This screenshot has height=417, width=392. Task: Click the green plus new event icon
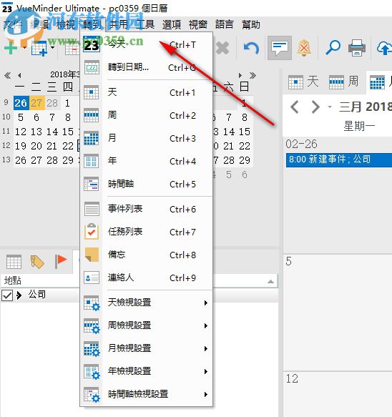pos(11,49)
